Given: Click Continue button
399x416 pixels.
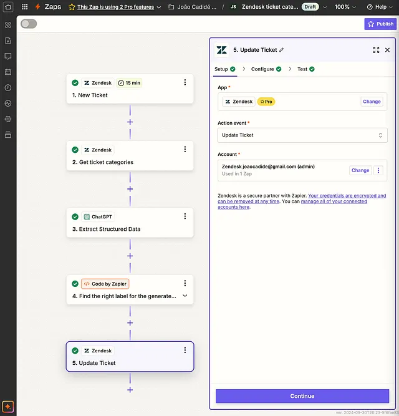Looking at the screenshot, I should [302, 396].
